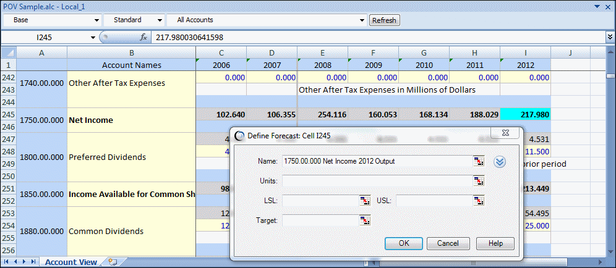Click the formula bar value 217.980030641598
Viewport: 616px width, 268px height.
pos(190,37)
